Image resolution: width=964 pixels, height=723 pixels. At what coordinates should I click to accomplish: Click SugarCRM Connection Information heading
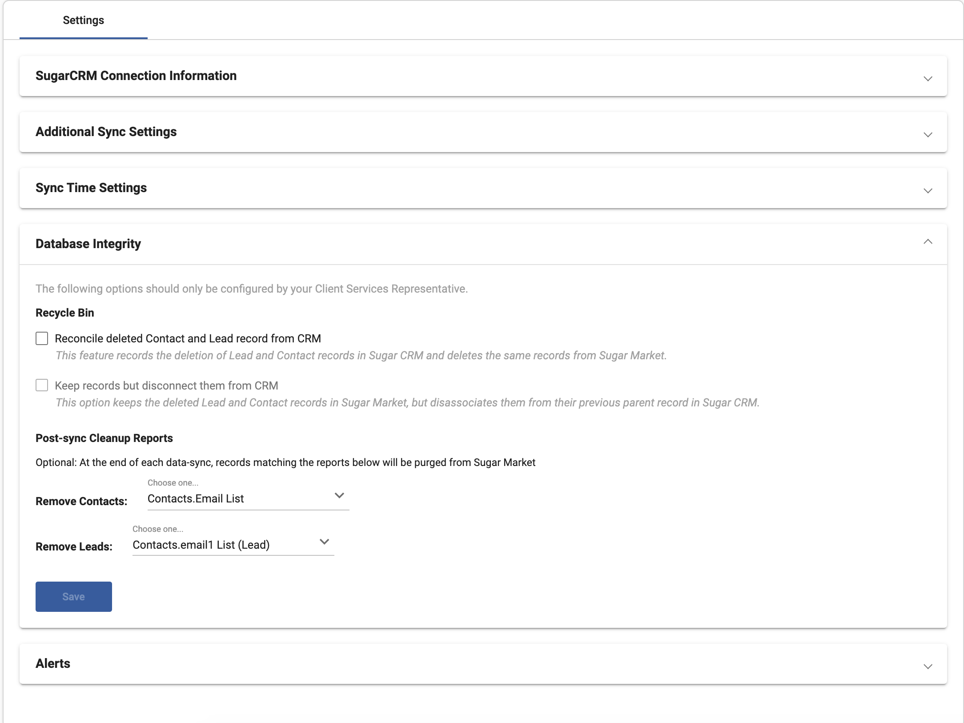(136, 76)
